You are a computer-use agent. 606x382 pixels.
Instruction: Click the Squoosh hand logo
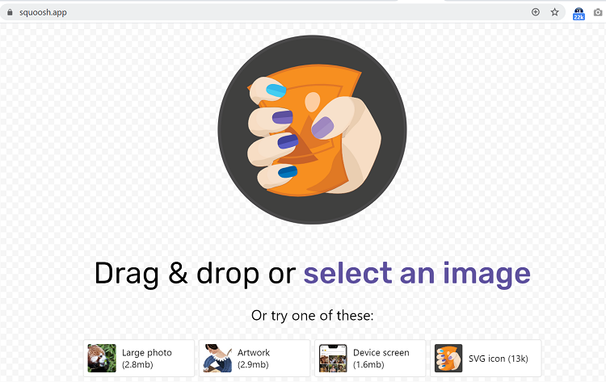click(x=312, y=130)
